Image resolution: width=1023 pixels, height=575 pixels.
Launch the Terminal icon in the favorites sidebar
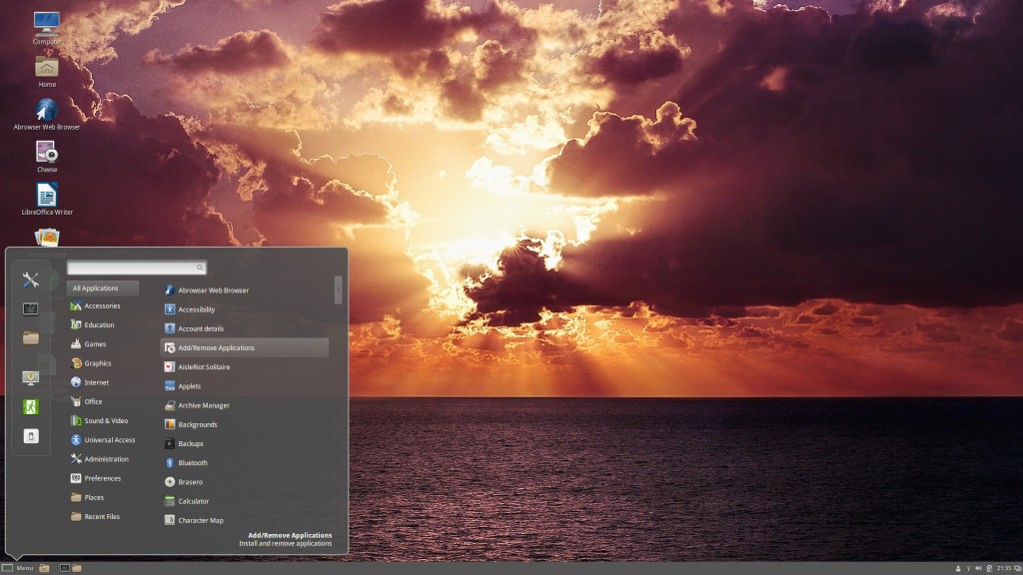click(30, 309)
